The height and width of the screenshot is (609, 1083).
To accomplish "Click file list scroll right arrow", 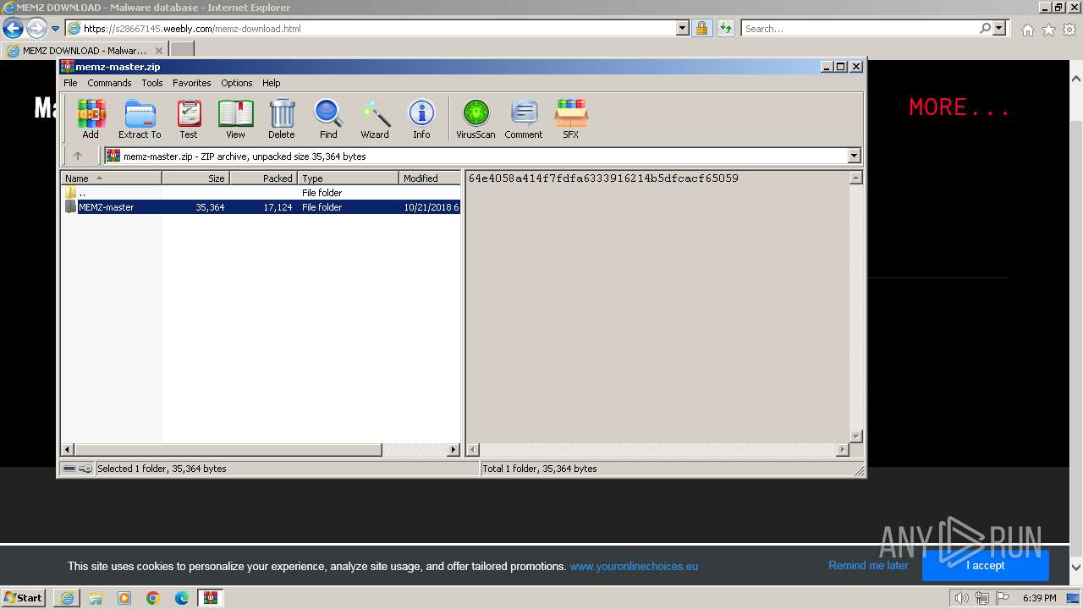I will 454,450.
